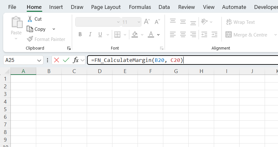
Task: Select Top Align icon
Action: (173, 21)
